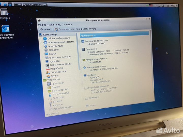Click the Дисплей monitor icon
This screenshot has height=137, width=183.
pos(47,61)
